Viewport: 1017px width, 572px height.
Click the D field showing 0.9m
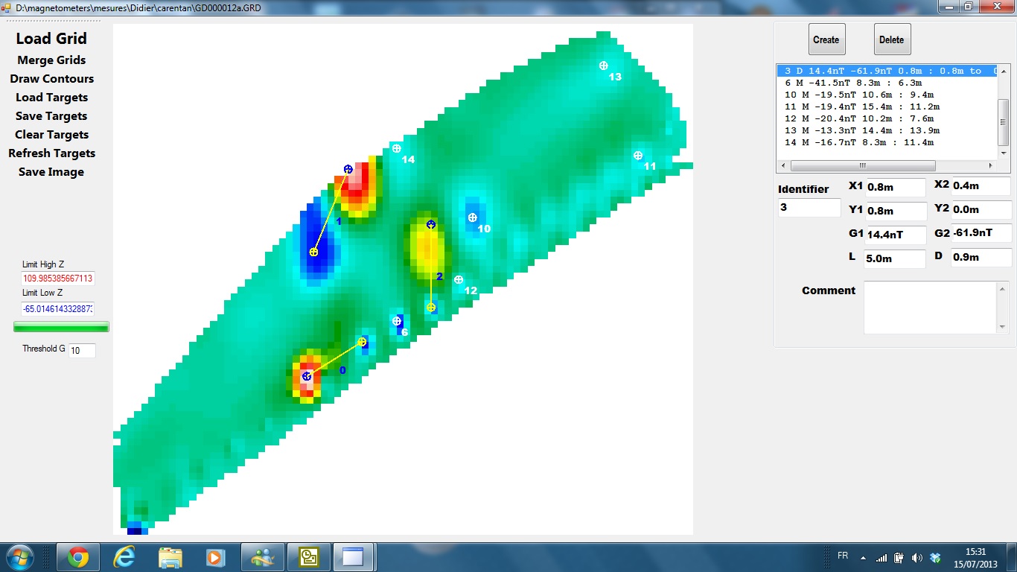981,258
